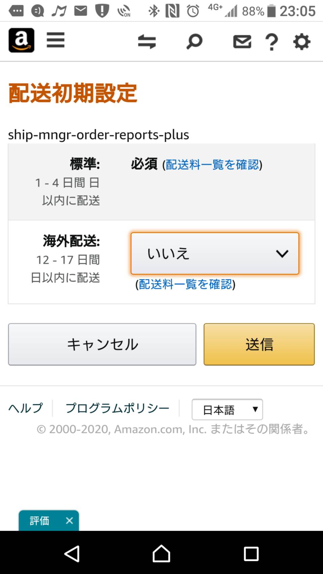The image size is (323, 574).
Task: Open search with the magnifier icon
Action: point(194,42)
